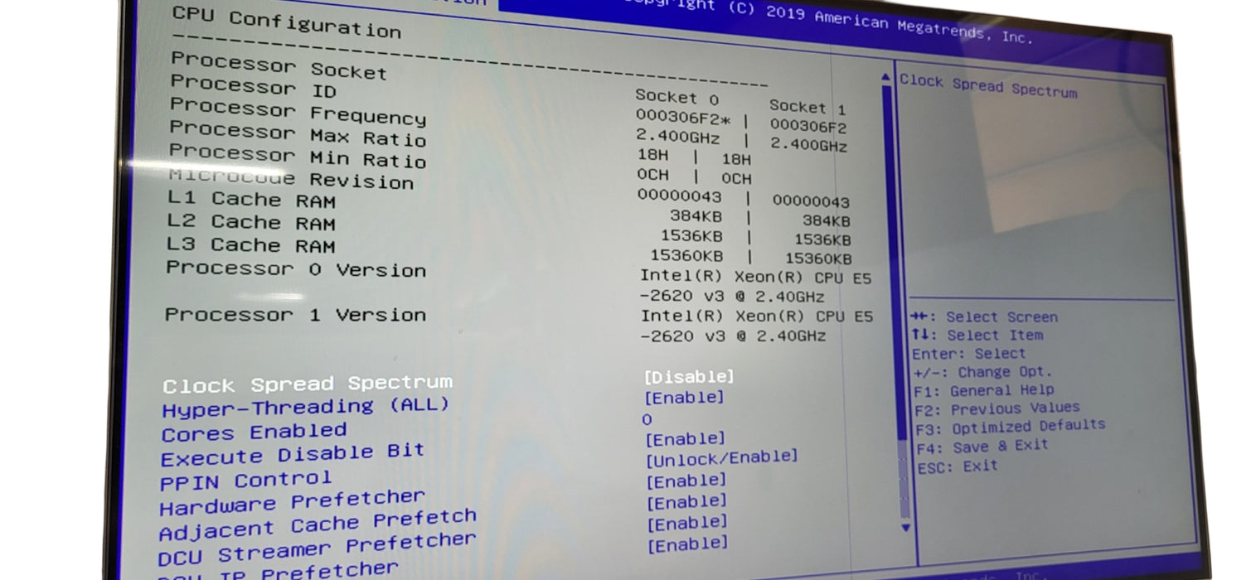Click the L2 Cache RAM label

(251, 222)
